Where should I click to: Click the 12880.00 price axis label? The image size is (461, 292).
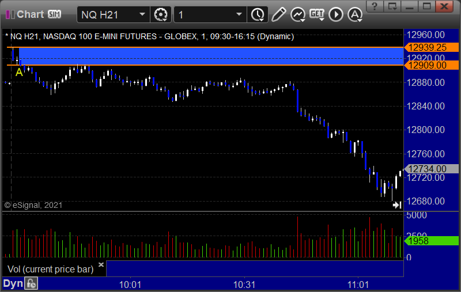pos(425,82)
